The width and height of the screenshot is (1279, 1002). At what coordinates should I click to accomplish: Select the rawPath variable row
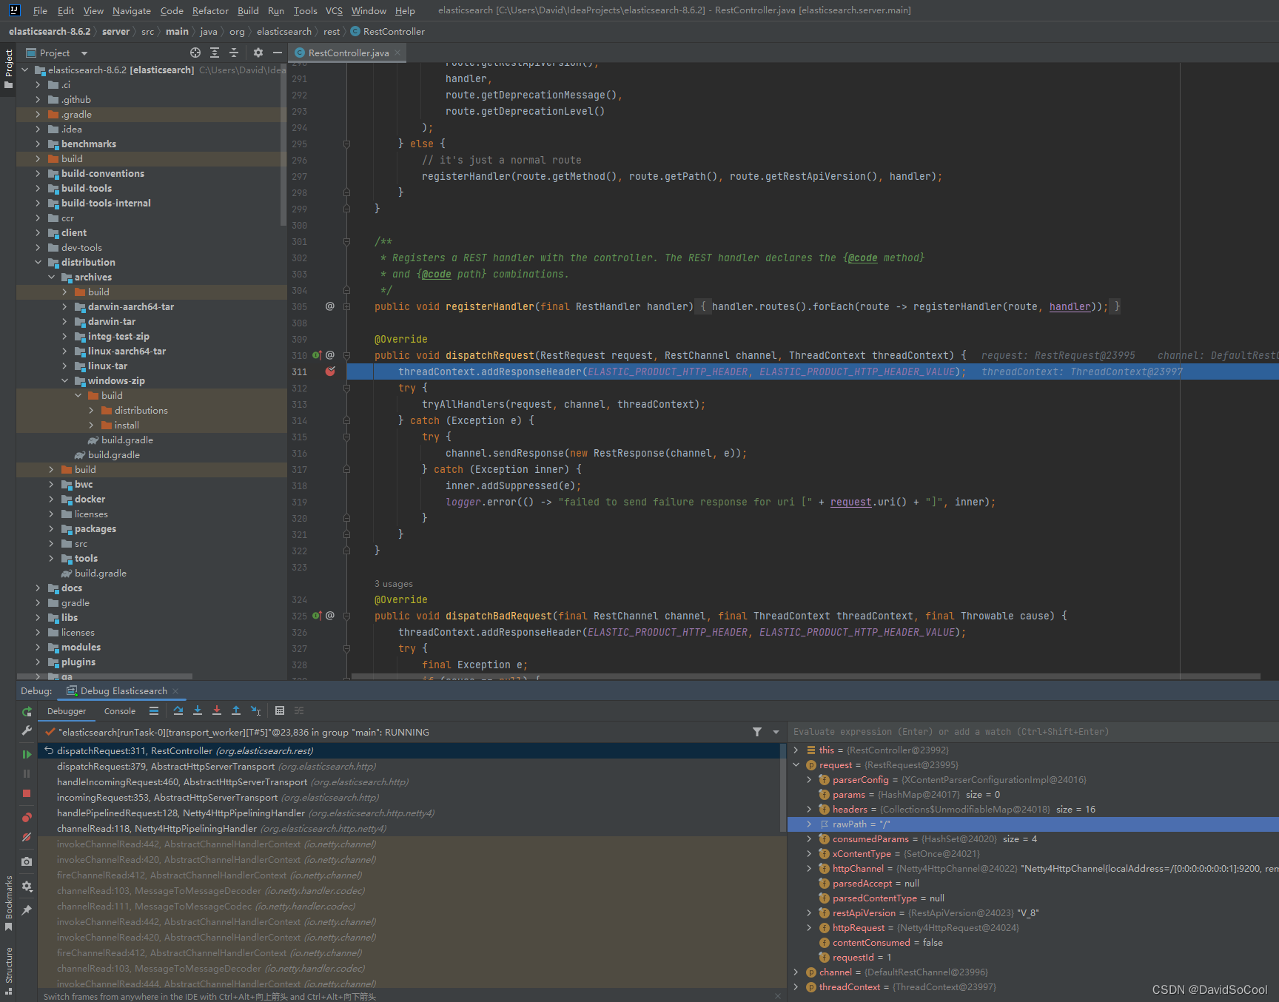(1033, 824)
